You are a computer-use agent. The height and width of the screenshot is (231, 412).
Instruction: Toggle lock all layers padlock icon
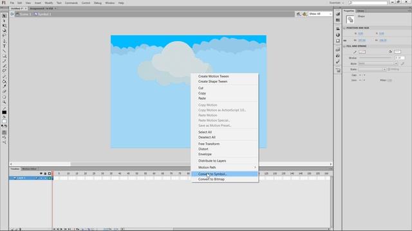pos(45,173)
